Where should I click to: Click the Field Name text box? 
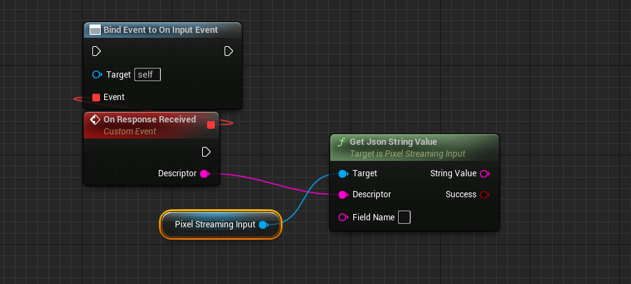click(x=404, y=218)
